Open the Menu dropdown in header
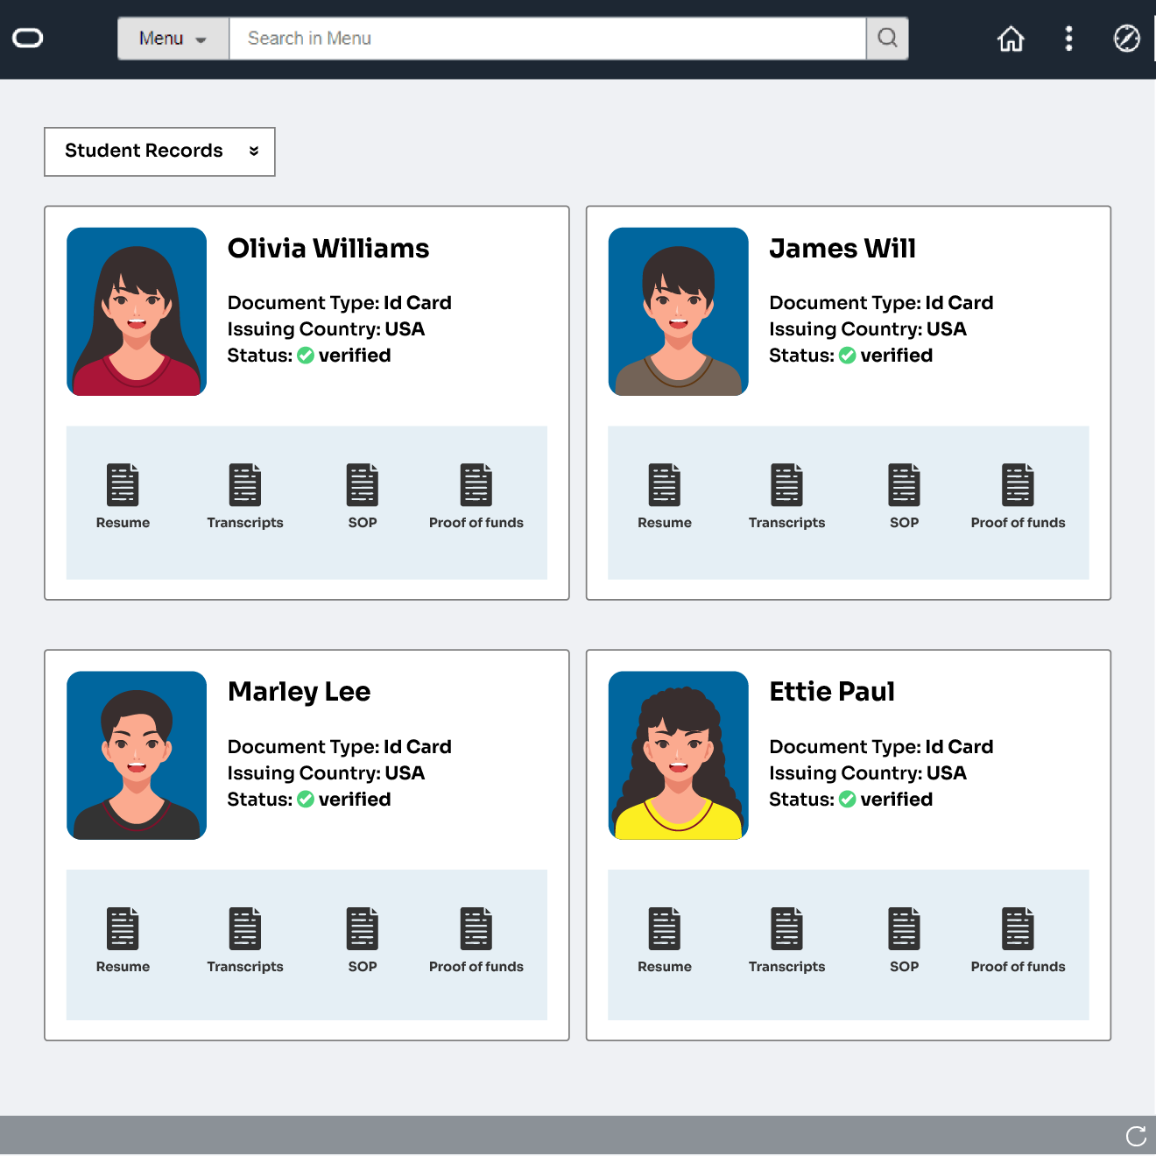Viewport: 1156px width, 1156px height. click(x=173, y=38)
